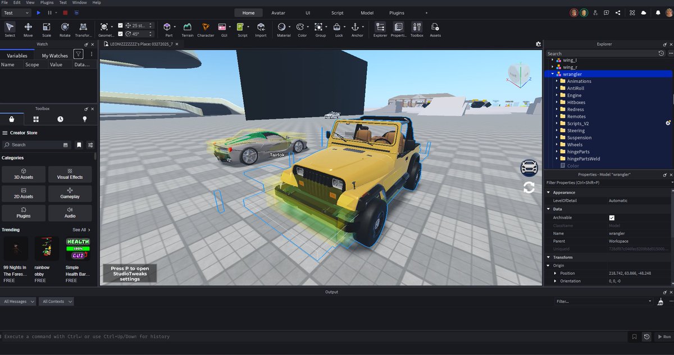Viewport: 674px width, 355px height.
Task: Switch to the My Watches tab
Action: tap(55, 56)
